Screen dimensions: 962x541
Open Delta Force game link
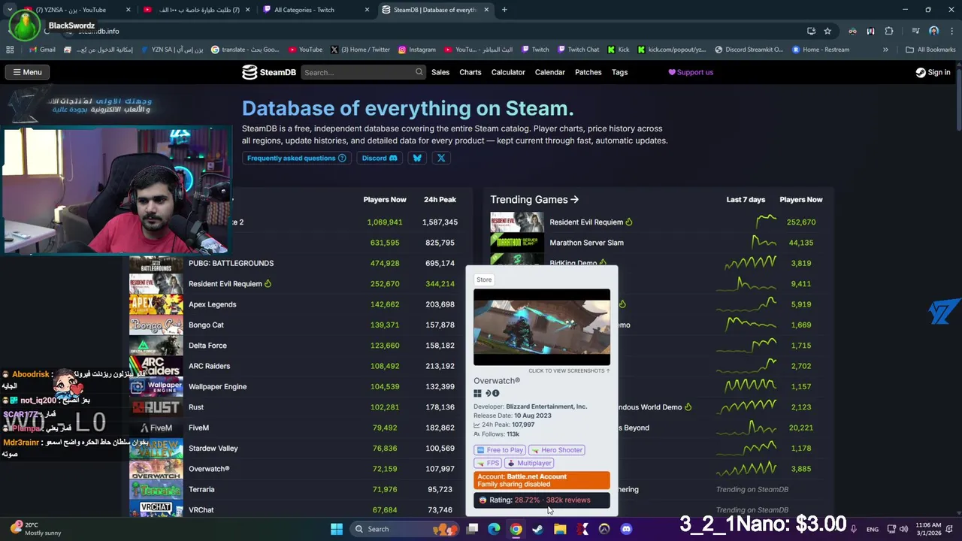207,346
